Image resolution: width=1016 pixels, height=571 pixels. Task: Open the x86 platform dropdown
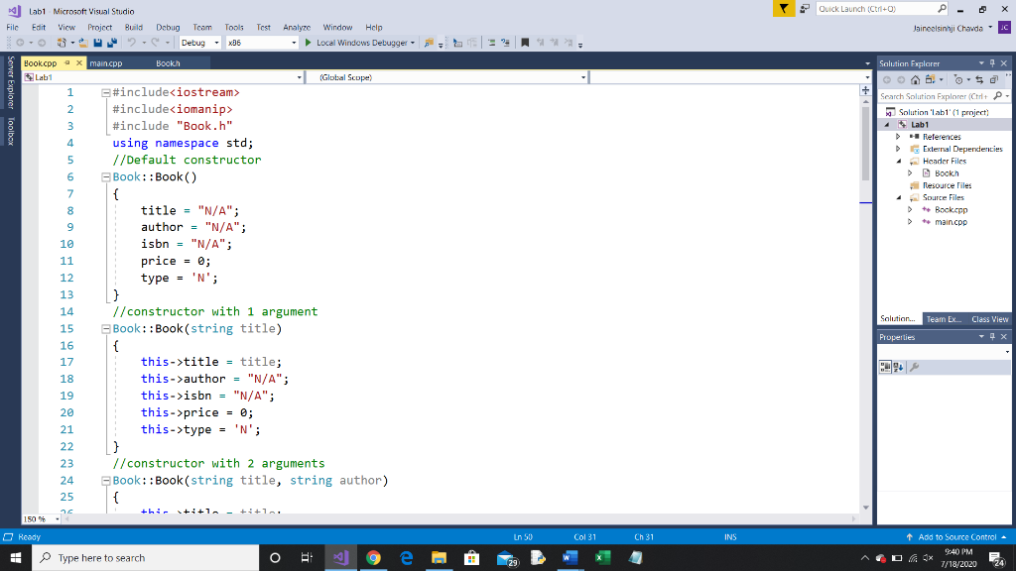[x=262, y=43]
